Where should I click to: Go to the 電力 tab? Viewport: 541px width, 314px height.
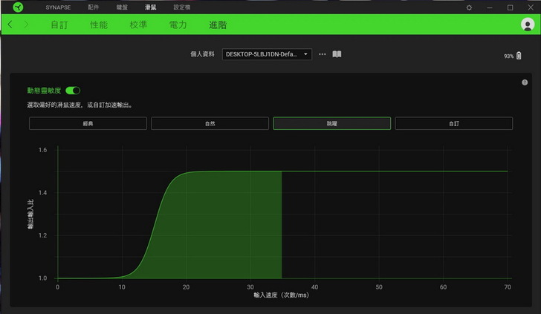click(178, 24)
